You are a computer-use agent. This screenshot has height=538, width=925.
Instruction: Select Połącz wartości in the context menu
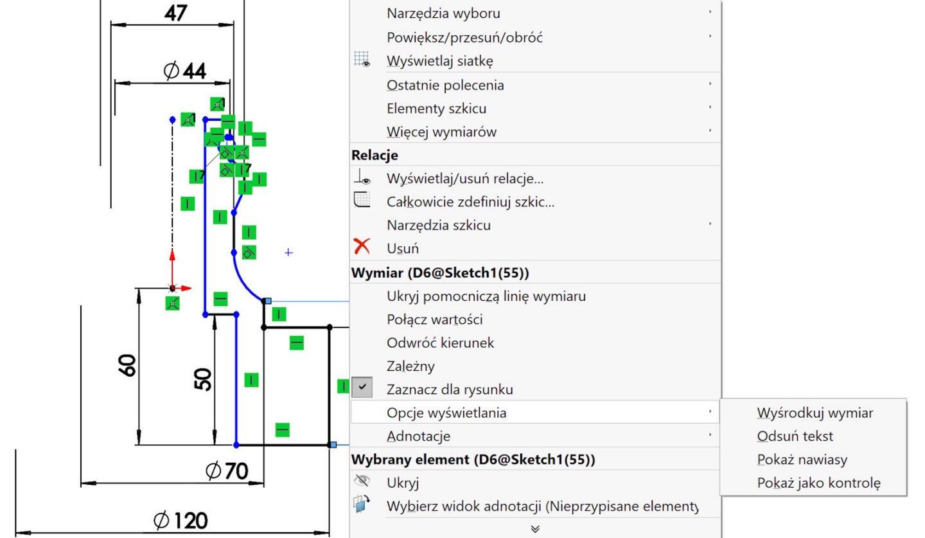tap(434, 319)
